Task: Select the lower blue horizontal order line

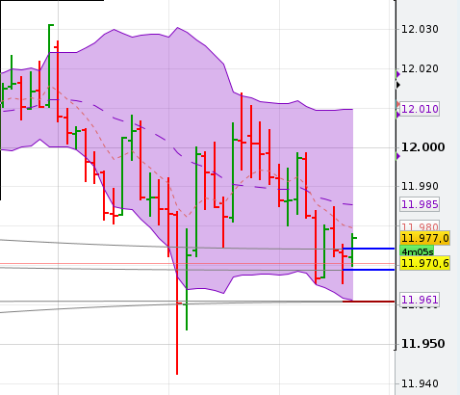Action: pos(369,270)
